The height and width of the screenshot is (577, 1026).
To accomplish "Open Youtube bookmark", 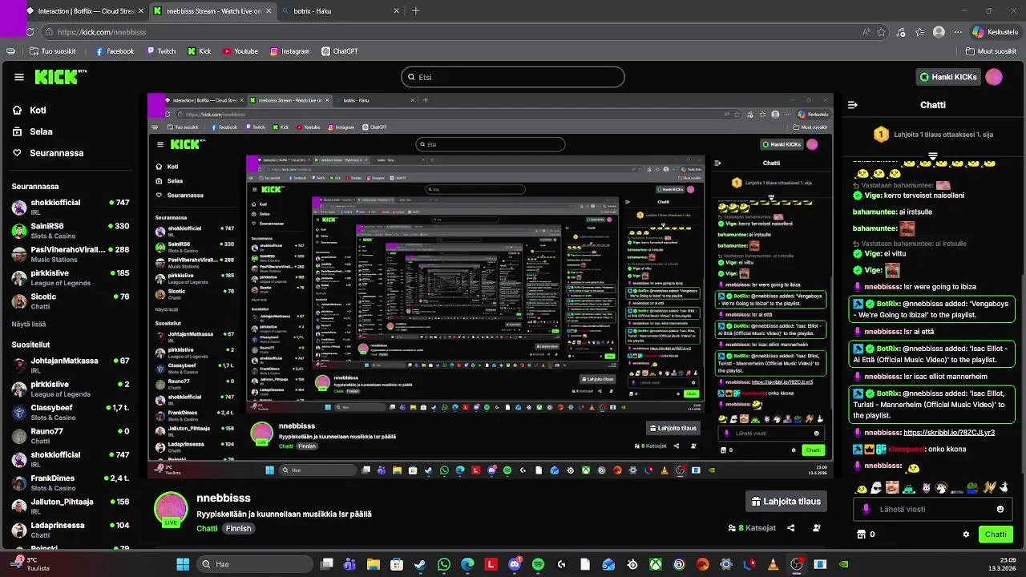I will click(240, 51).
